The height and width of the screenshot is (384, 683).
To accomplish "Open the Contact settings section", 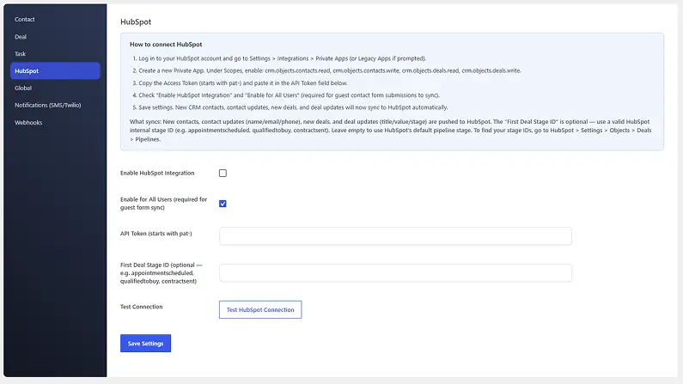I will pos(24,19).
